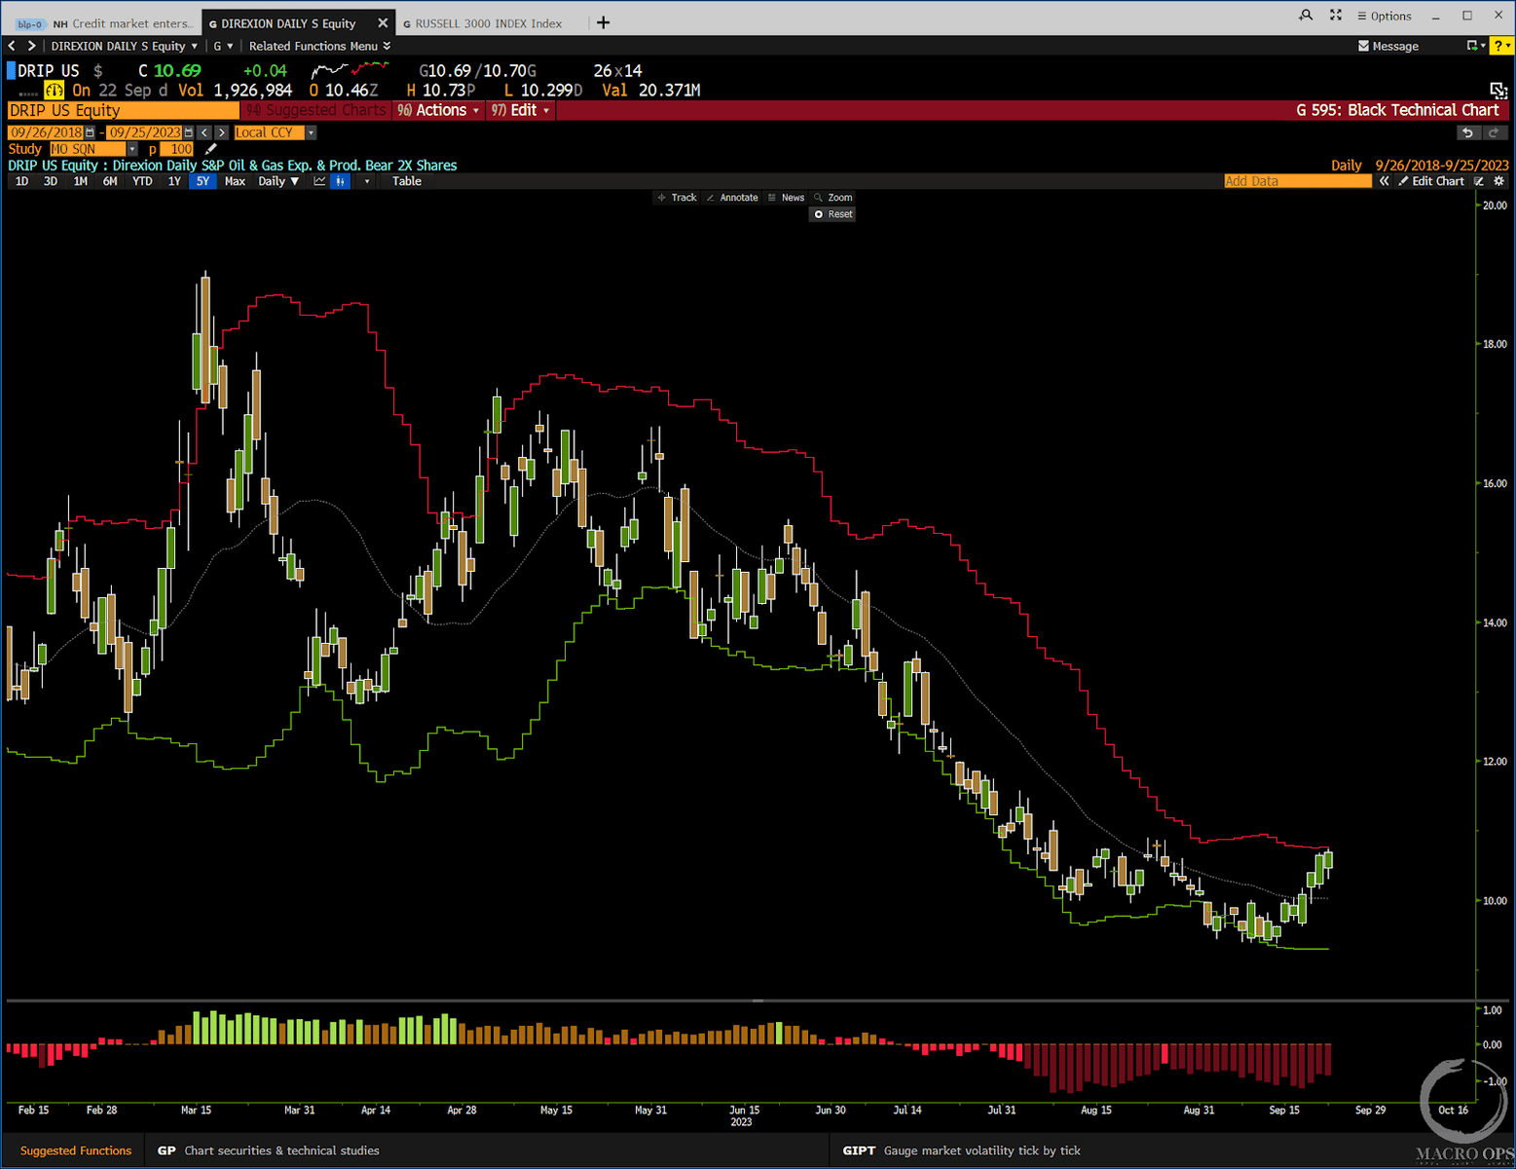Open the Options menu
This screenshot has width=1516, height=1169.
(1385, 16)
